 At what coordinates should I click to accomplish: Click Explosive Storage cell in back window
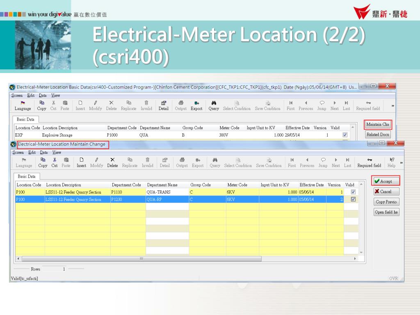(x=57, y=135)
